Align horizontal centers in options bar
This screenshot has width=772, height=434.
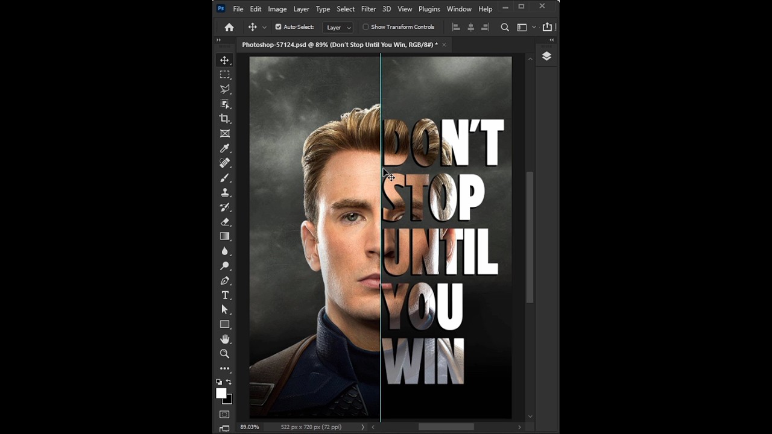pyautogui.click(x=470, y=27)
